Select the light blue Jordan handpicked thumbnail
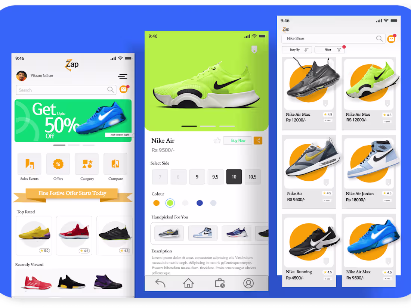This screenshot has width=411, height=308. coord(203,233)
